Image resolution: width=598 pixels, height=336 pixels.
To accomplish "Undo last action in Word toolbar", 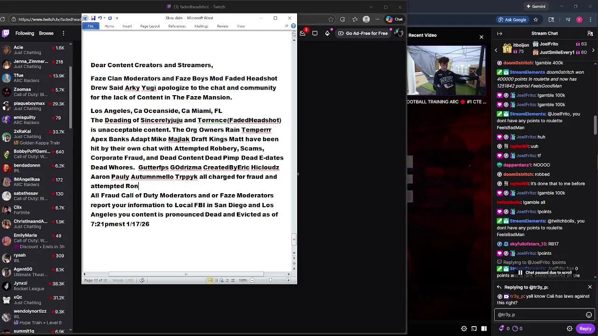I will [99, 18].
